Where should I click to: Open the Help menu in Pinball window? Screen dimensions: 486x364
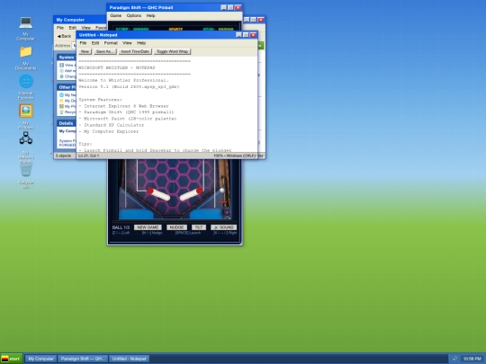tap(150, 15)
